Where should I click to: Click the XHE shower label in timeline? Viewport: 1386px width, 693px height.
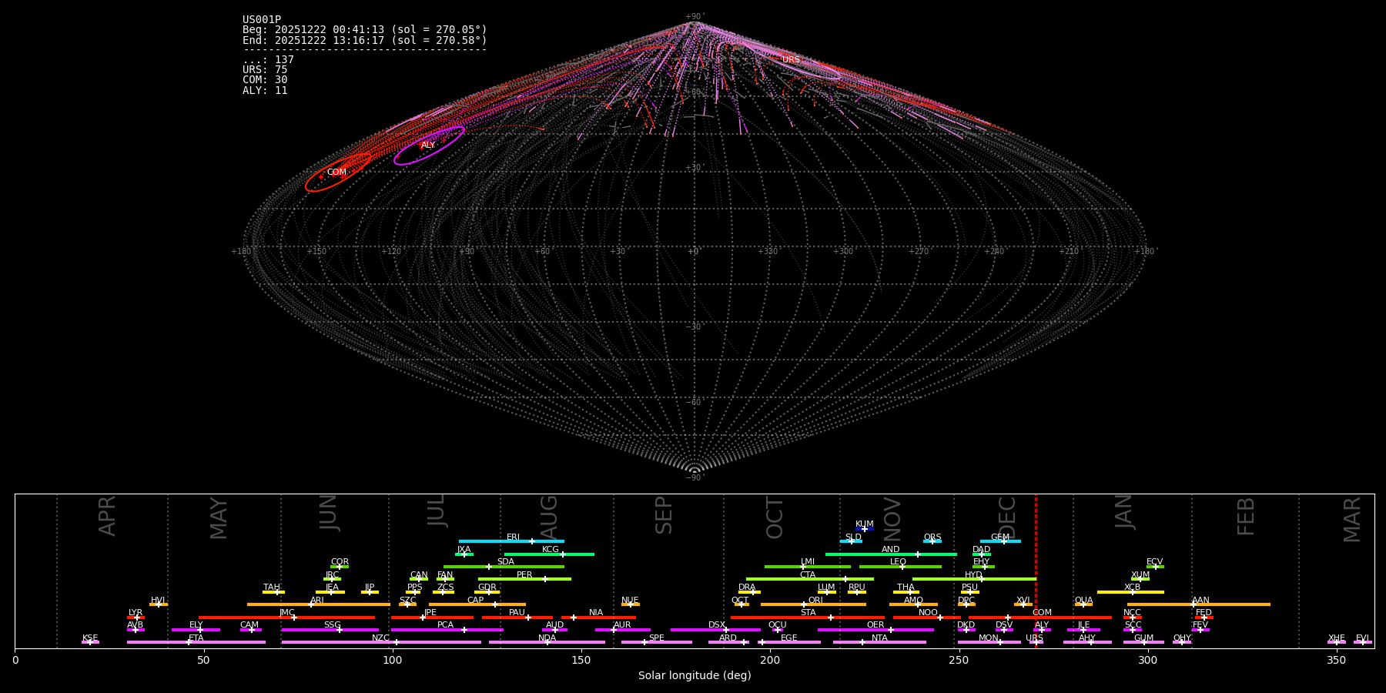1337,638
